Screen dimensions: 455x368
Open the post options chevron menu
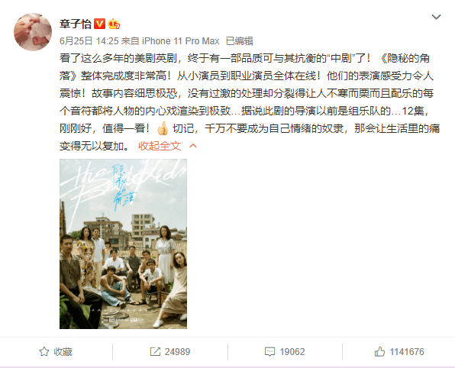(436, 17)
